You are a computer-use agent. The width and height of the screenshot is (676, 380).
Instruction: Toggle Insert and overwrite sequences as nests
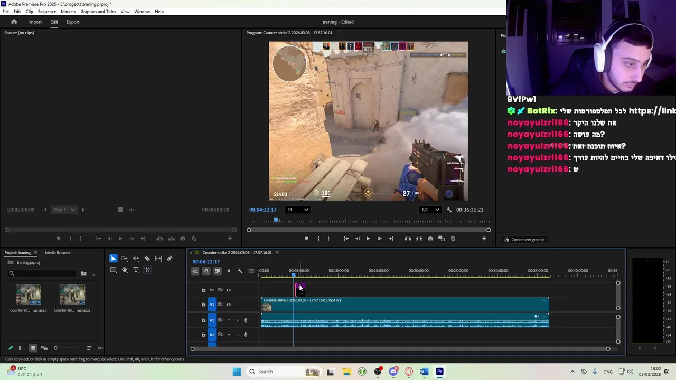click(195, 271)
